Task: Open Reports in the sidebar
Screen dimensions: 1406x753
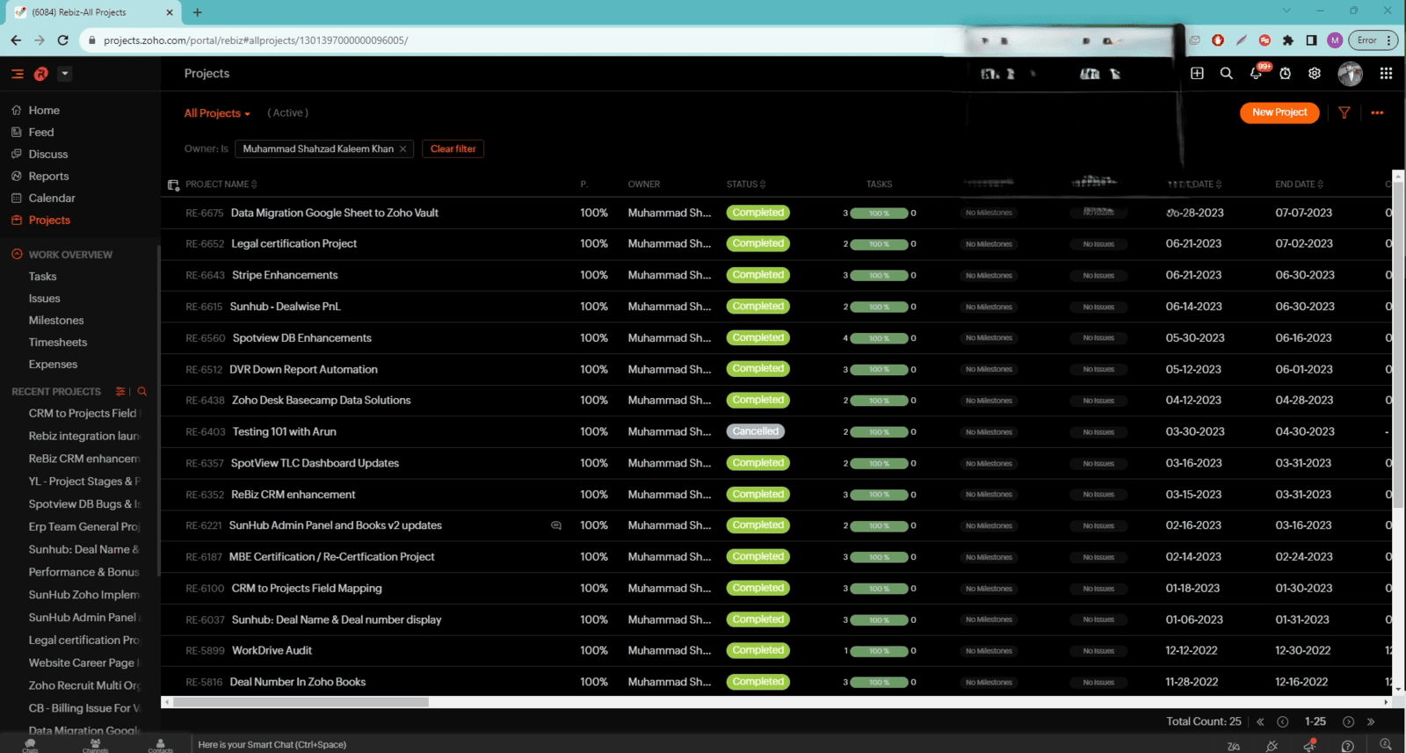Action: tap(48, 176)
